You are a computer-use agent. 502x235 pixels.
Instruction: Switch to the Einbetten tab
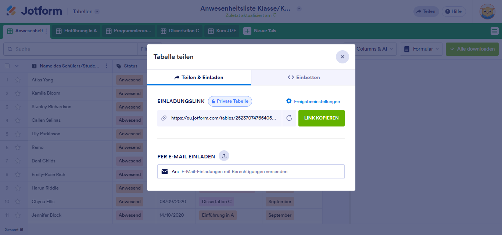coord(303,77)
